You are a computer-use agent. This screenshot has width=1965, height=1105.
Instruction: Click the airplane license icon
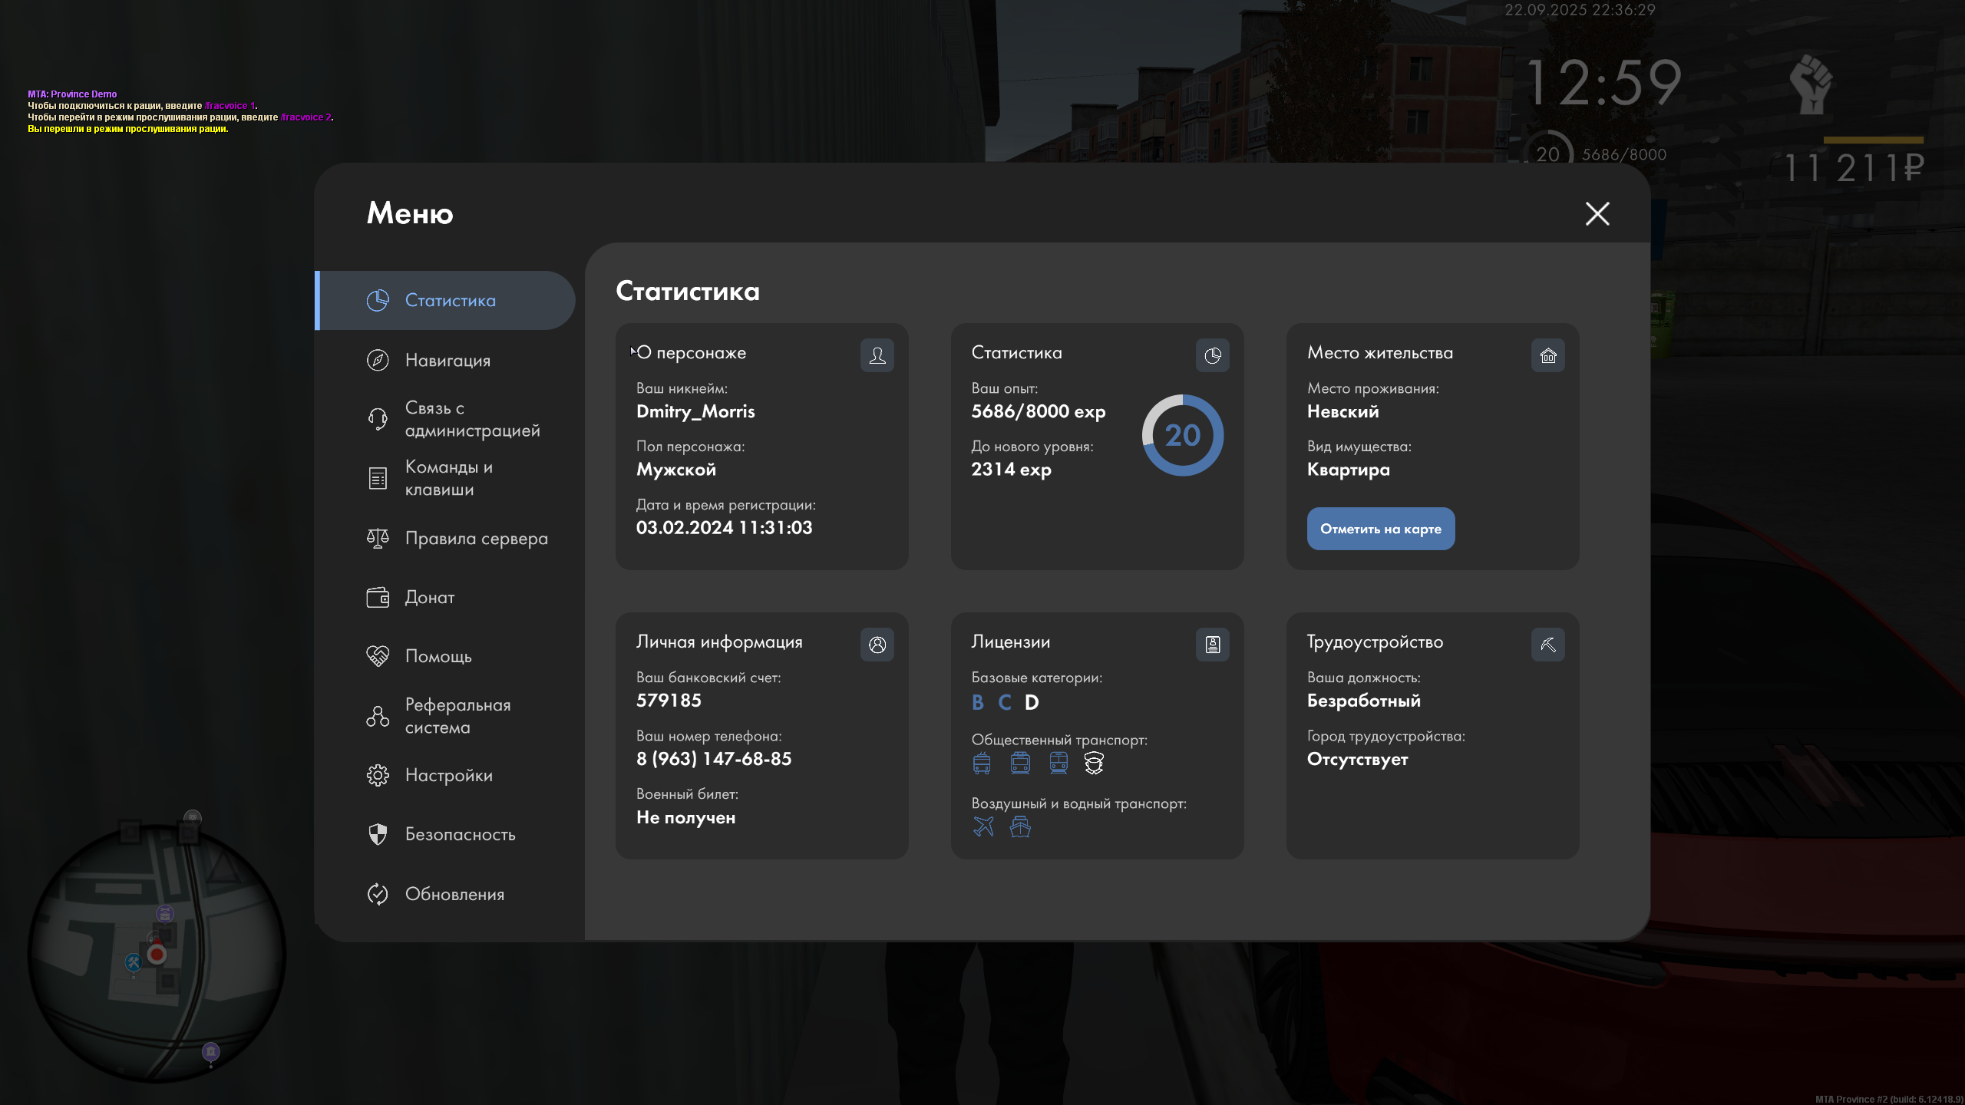pos(983,826)
